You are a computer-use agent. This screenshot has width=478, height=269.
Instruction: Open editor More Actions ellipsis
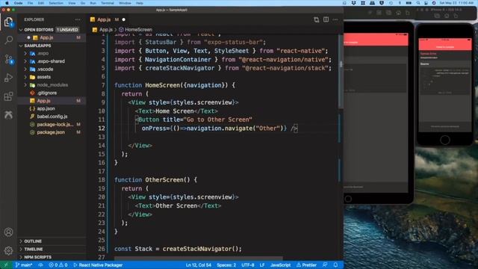point(335,19)
